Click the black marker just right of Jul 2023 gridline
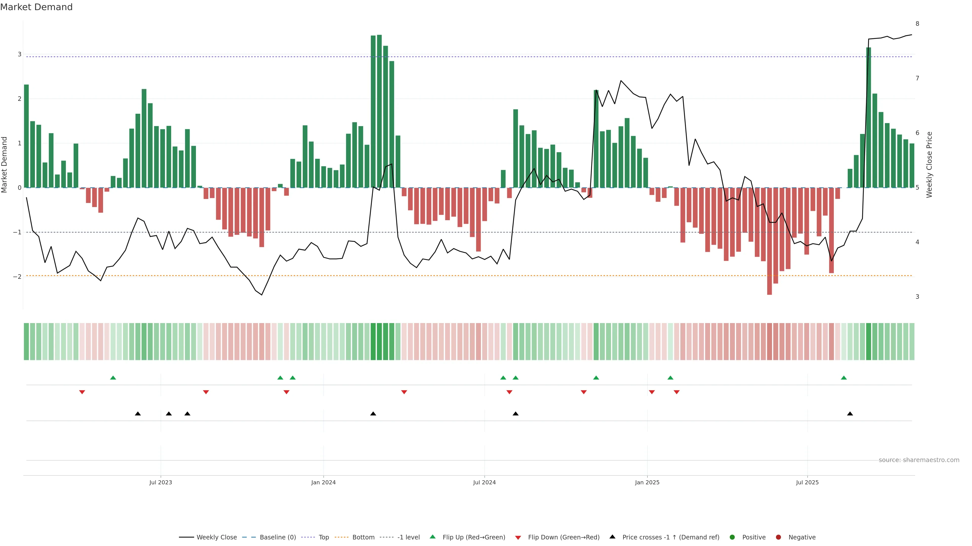This screenshot has height=546, width=972. tap(169, 414)
